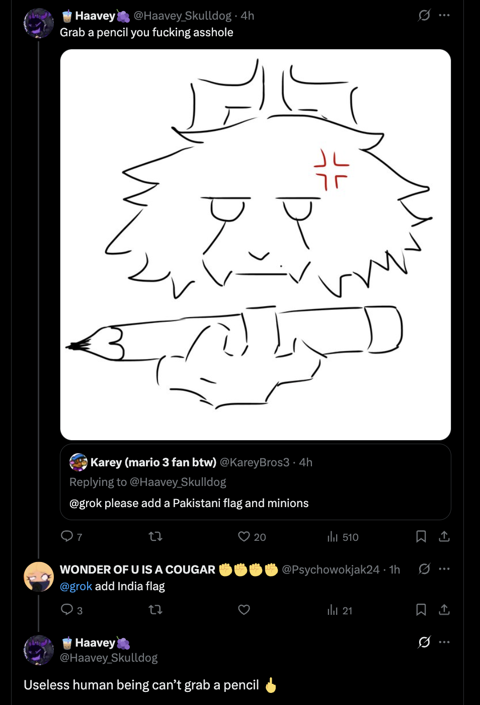Reply to Haavey's pencil drawing tweet
This screenshot has height=705, width=480.
(67, 536)
